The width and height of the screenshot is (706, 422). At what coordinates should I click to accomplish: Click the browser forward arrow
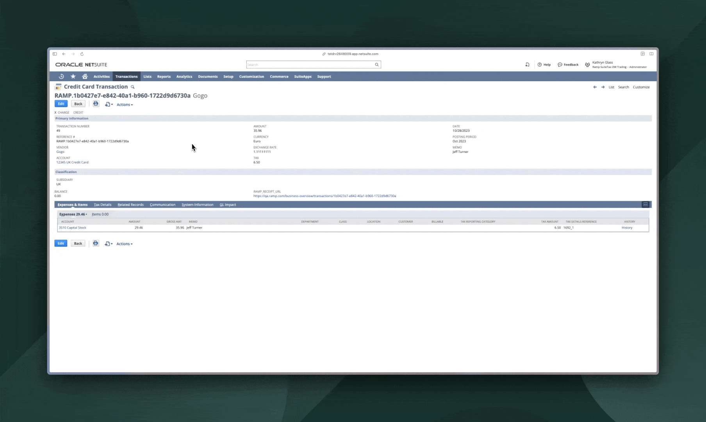coord(73,54)
